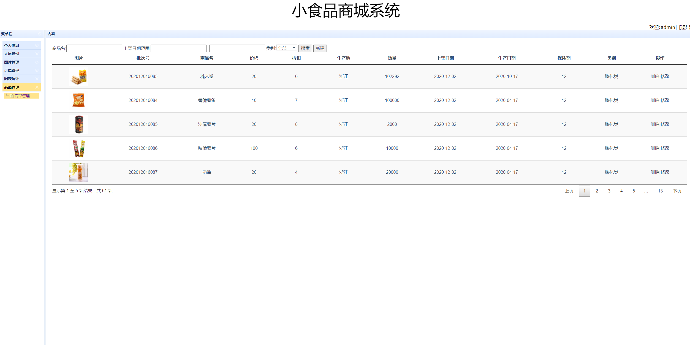This screenshot has height=345, width=690.
Task: Click the 糙米卷 product thumbnail image
Action: click(78, 77)
